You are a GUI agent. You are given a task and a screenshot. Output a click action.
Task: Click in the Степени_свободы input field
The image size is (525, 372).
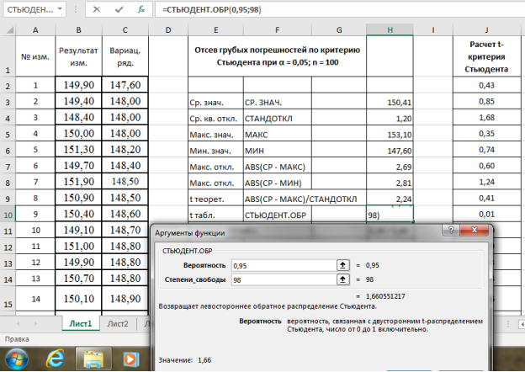click(x=284, y=280)
